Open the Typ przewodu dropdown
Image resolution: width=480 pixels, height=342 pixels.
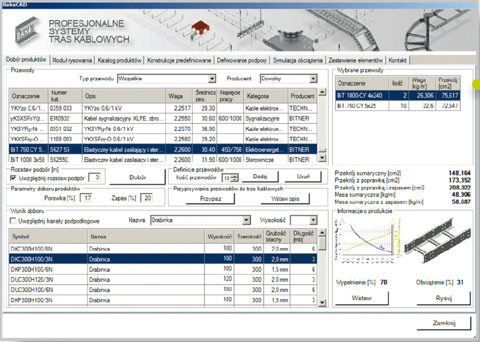[211, 79]
